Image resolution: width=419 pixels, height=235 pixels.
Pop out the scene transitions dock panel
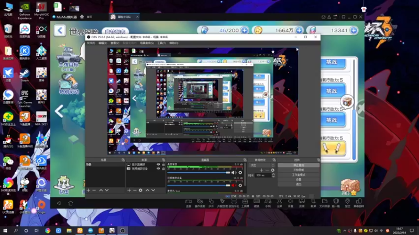[x=274, y=160]
